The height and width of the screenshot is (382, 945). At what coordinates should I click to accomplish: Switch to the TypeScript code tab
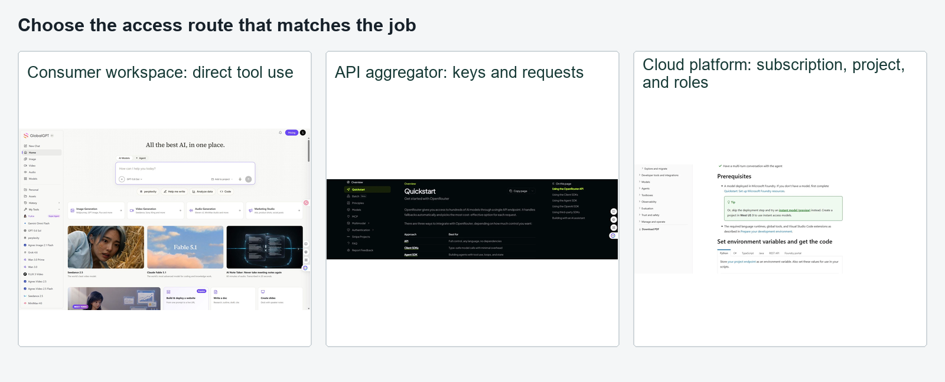748,253
